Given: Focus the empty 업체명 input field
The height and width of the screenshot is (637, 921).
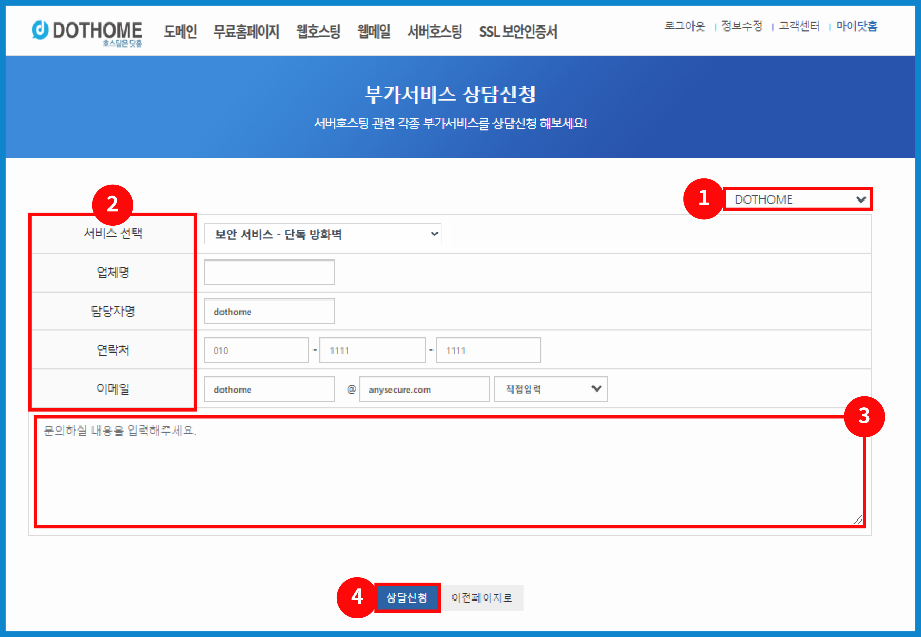Looking at the screenshot, I should pyautogui.click(x=269, y=272).
